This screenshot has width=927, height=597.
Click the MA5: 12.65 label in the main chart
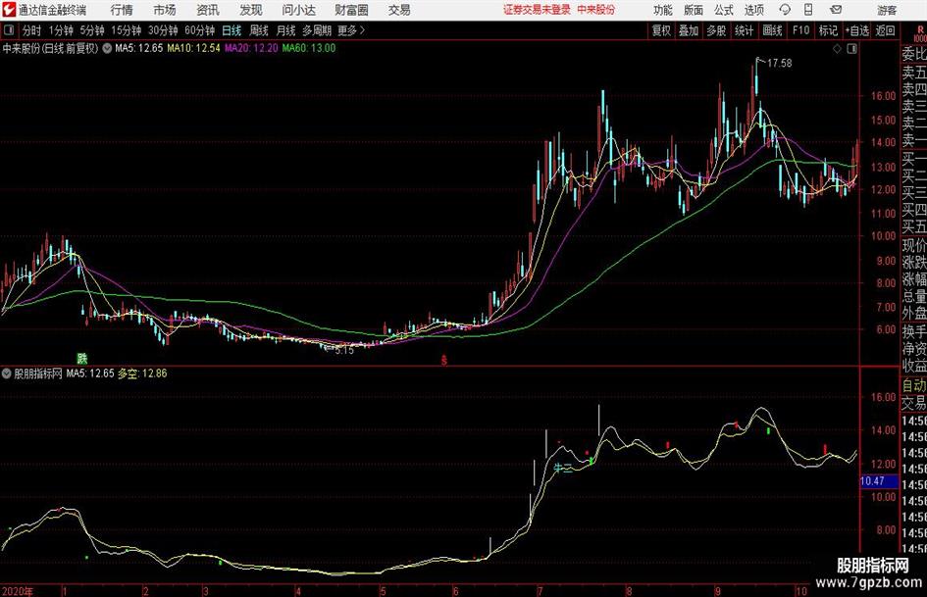(139, 48)
